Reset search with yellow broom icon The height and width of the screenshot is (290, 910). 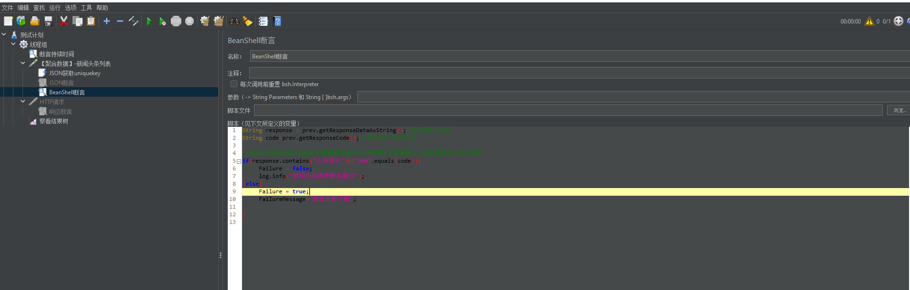point(247,21)
